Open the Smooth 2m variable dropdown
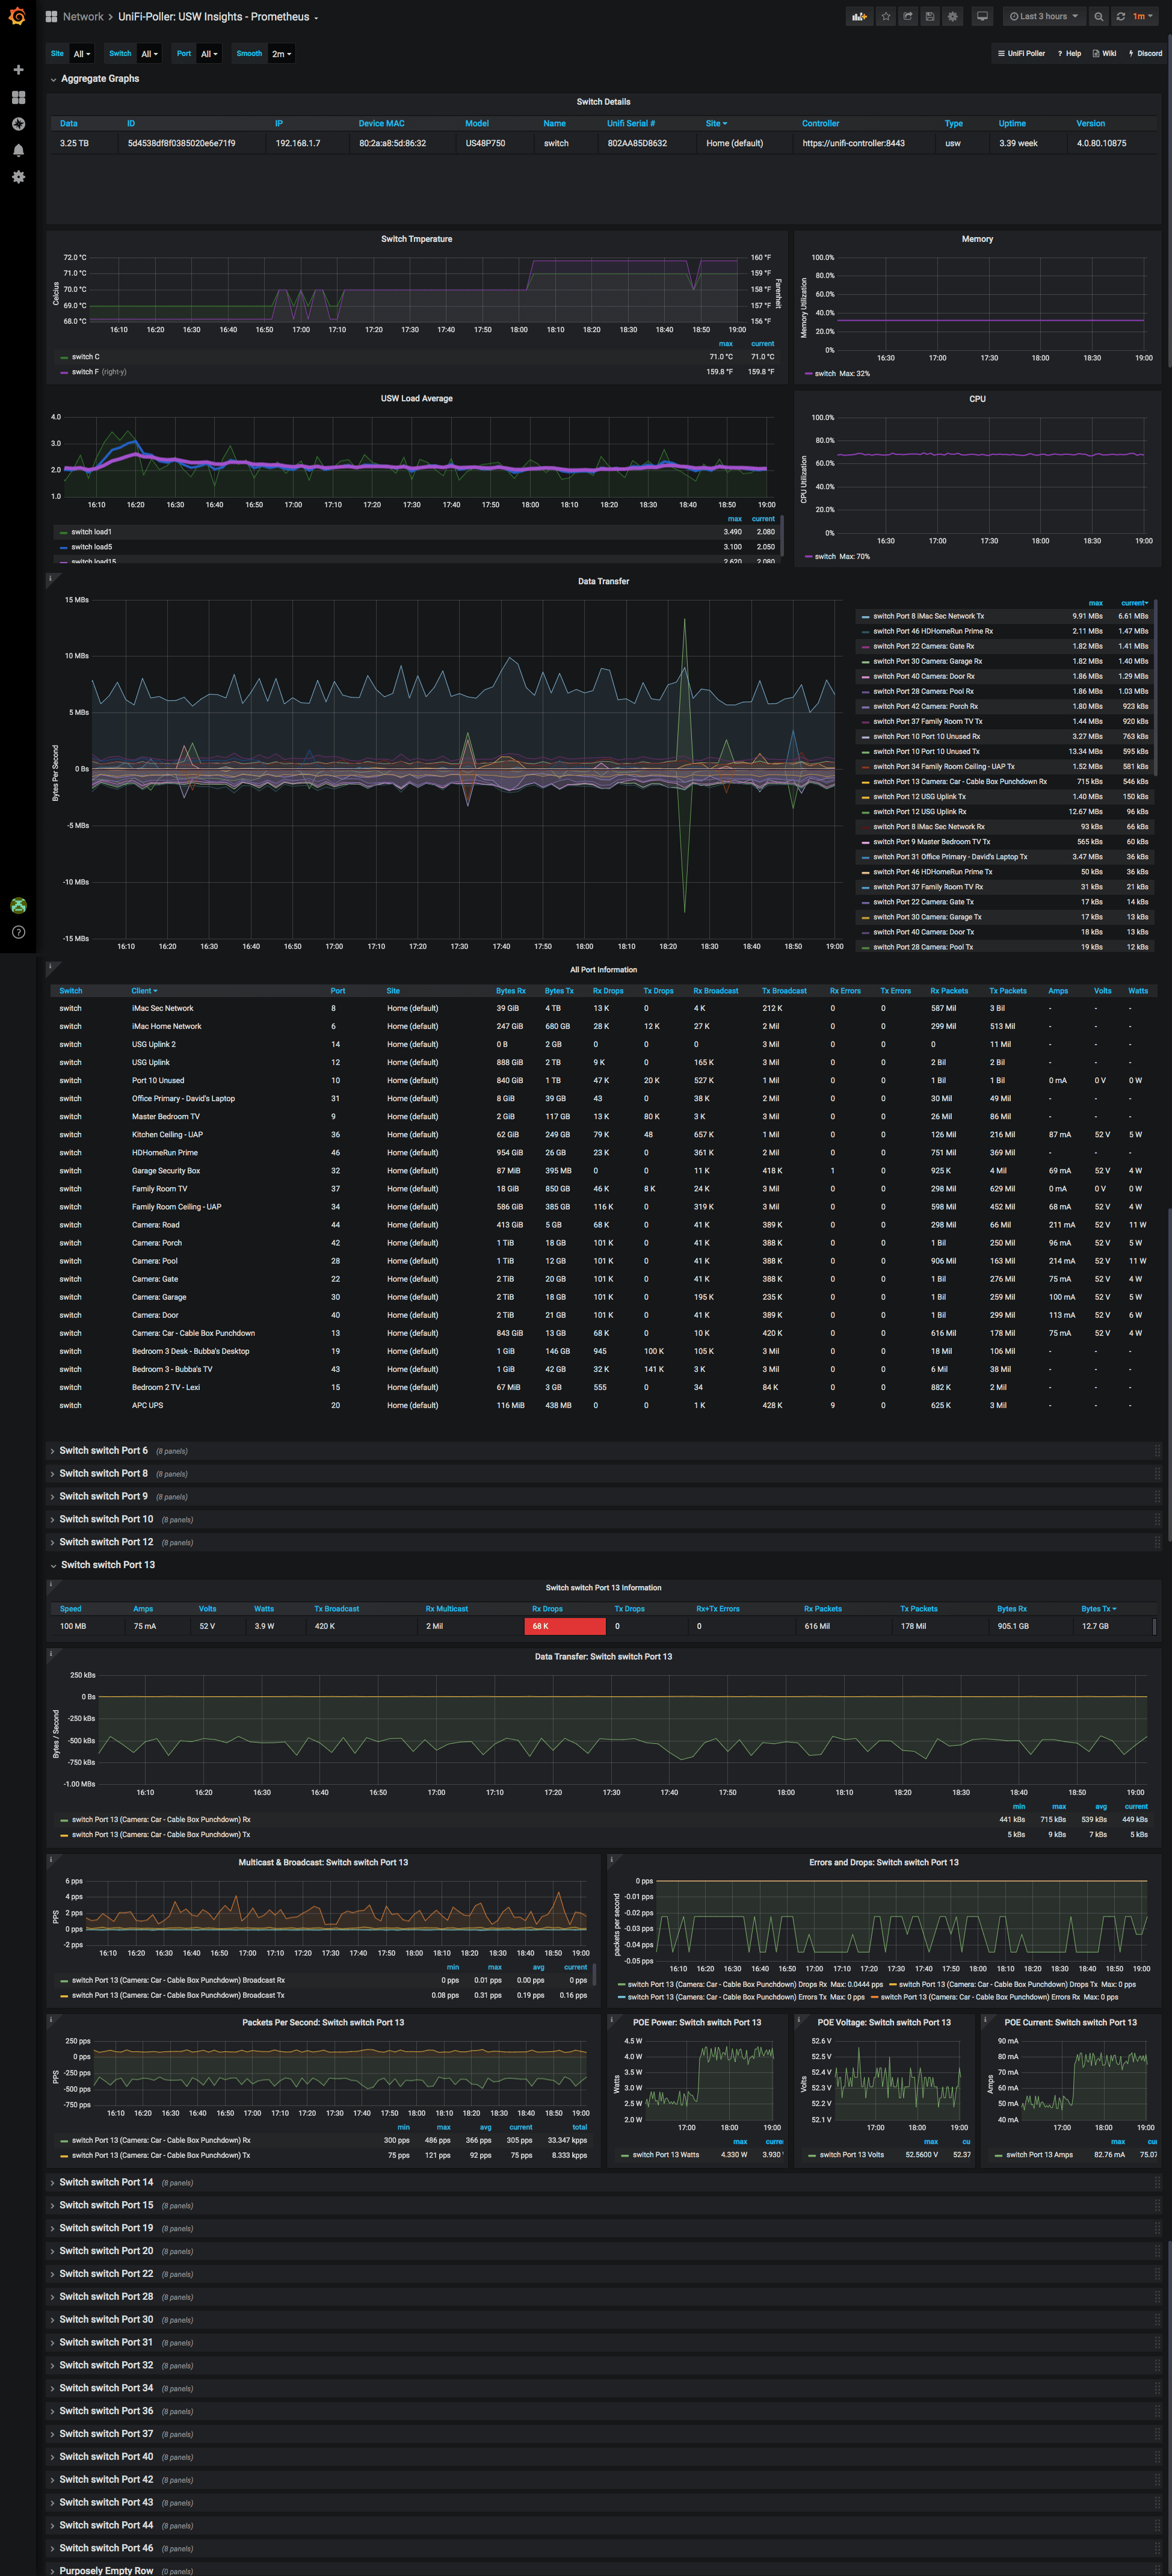 point(281,54)
